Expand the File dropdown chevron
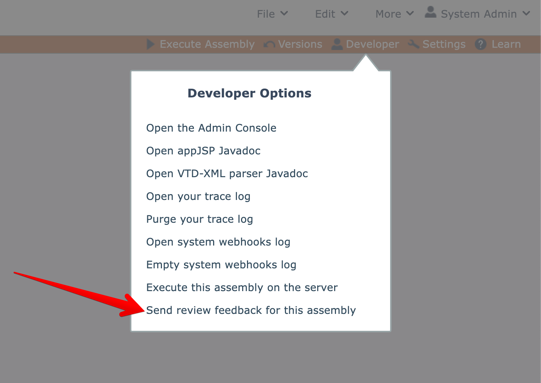 click(284, 14)
